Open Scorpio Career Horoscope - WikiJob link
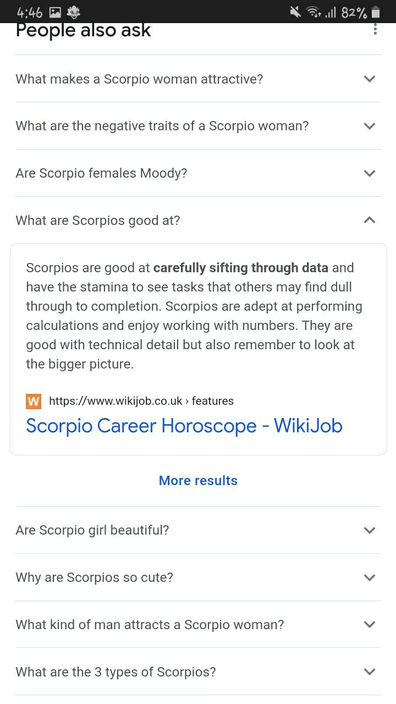The height and width of the screenshot is (704, 396). point(184,426)
